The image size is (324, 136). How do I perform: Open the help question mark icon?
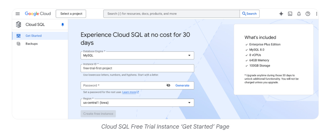(308, 14)
